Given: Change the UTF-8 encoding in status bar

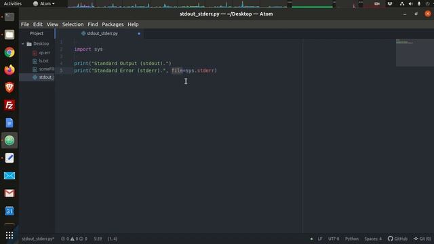Looking at the screenshot, I should (x=334, y=239).
